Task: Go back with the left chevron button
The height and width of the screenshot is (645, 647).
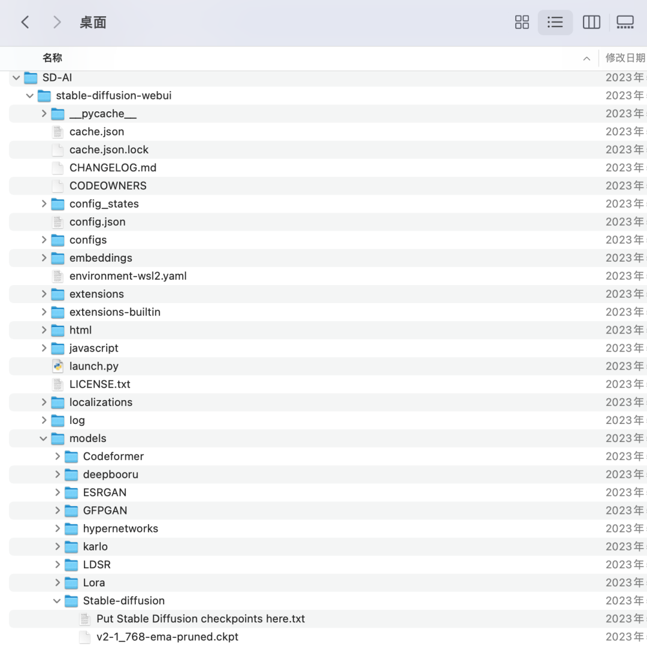Action: point(25,22)
